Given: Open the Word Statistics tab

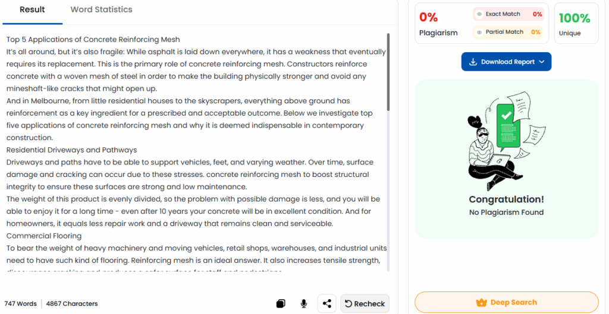Looking at the screenshot, I should 101,10.
